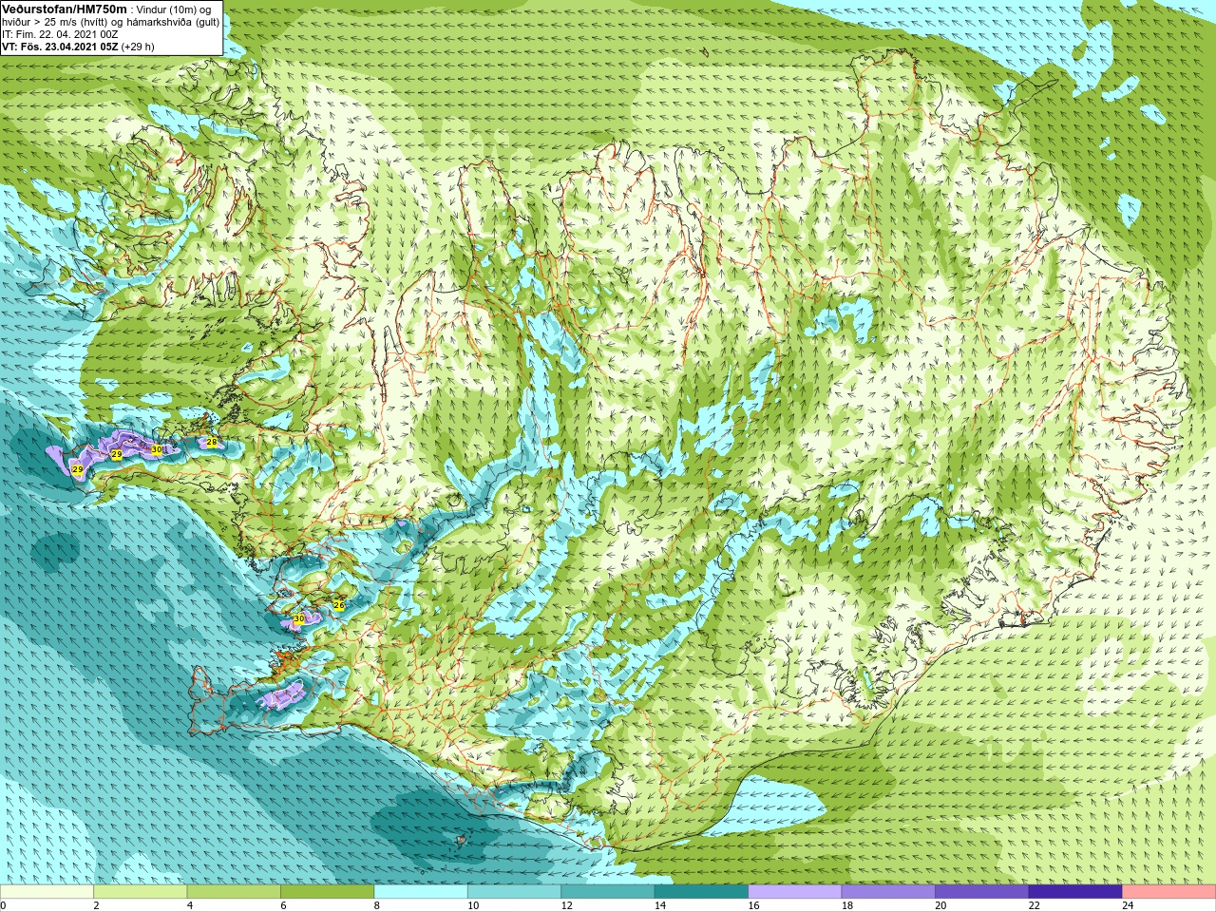Screen dimensions: 1216x912
Task: Select the 2–4 m/s light green legend swatch
Action: [141, 892]
